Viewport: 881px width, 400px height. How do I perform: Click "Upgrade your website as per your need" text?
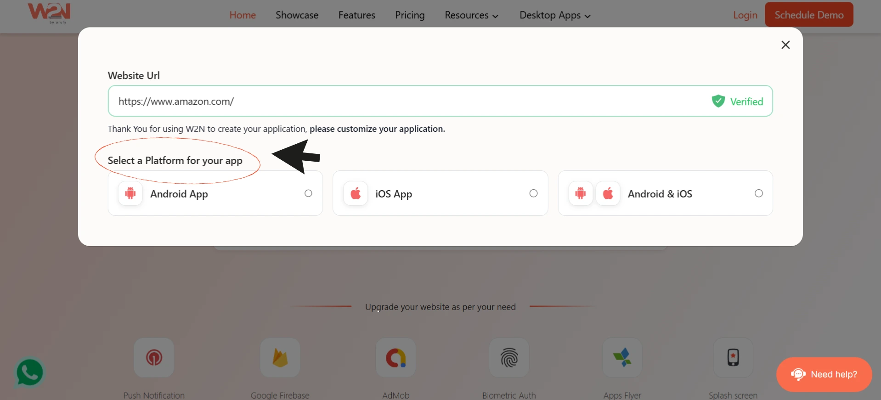point(440,307)
